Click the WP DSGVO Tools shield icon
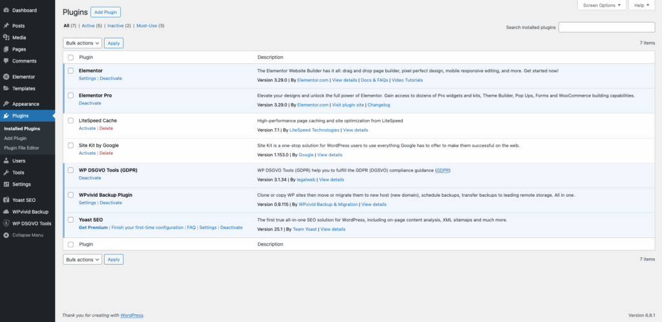 pyautogui.click(x=6, y=223)
